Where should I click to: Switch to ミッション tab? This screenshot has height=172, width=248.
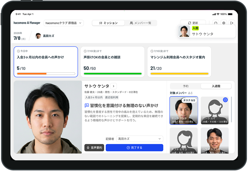click(108, 23)
